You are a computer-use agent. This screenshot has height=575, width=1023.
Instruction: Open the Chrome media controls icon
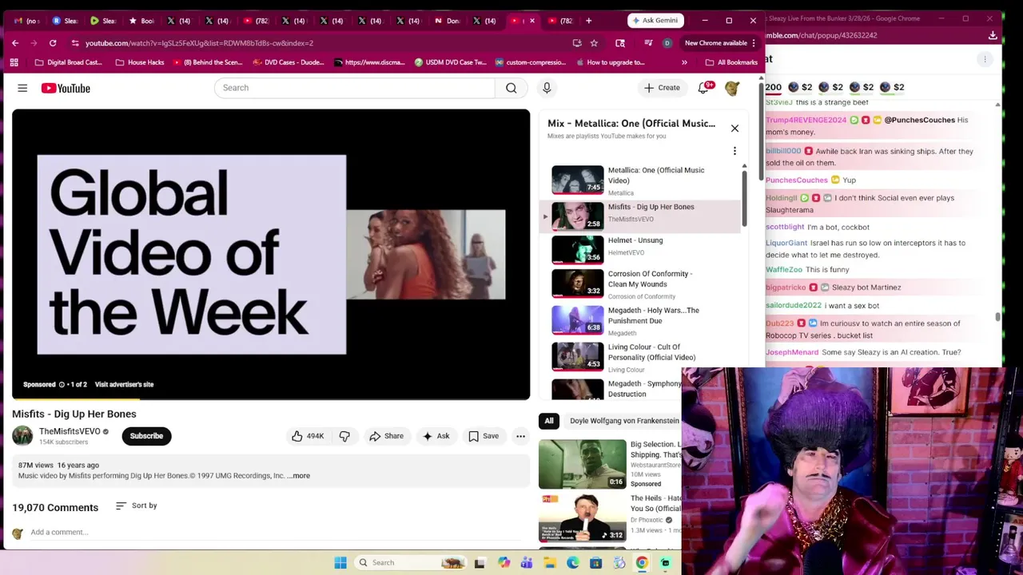pos(648,43)
